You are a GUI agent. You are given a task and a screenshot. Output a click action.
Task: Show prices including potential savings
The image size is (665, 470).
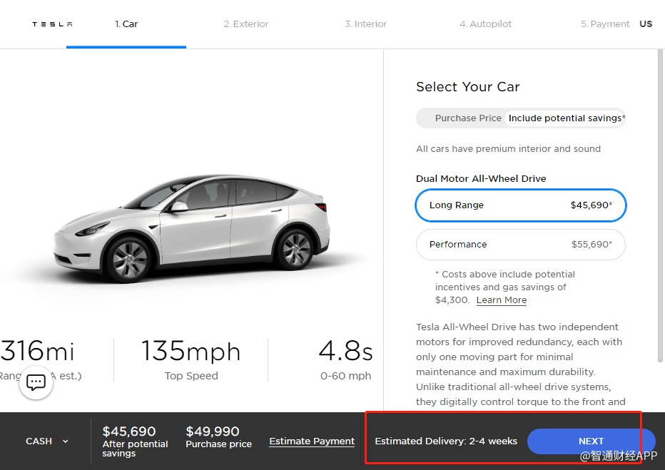coord(567,118)
